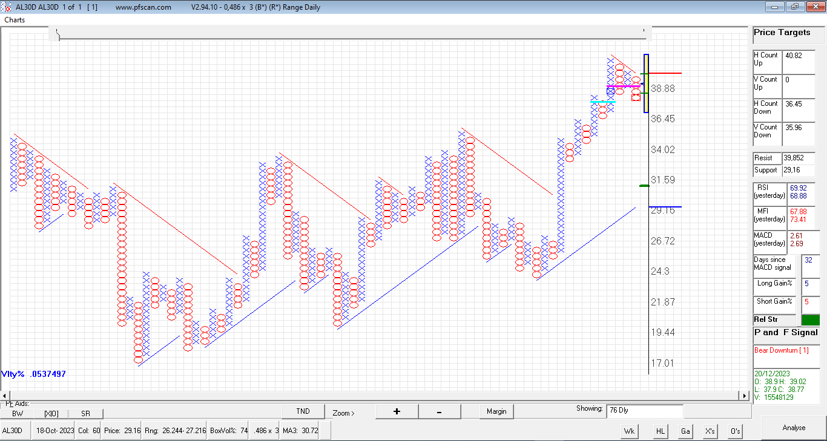The height and width of the screenshot is (441, 827).
Task: Click the BW button
Action: tap(18, 414)
